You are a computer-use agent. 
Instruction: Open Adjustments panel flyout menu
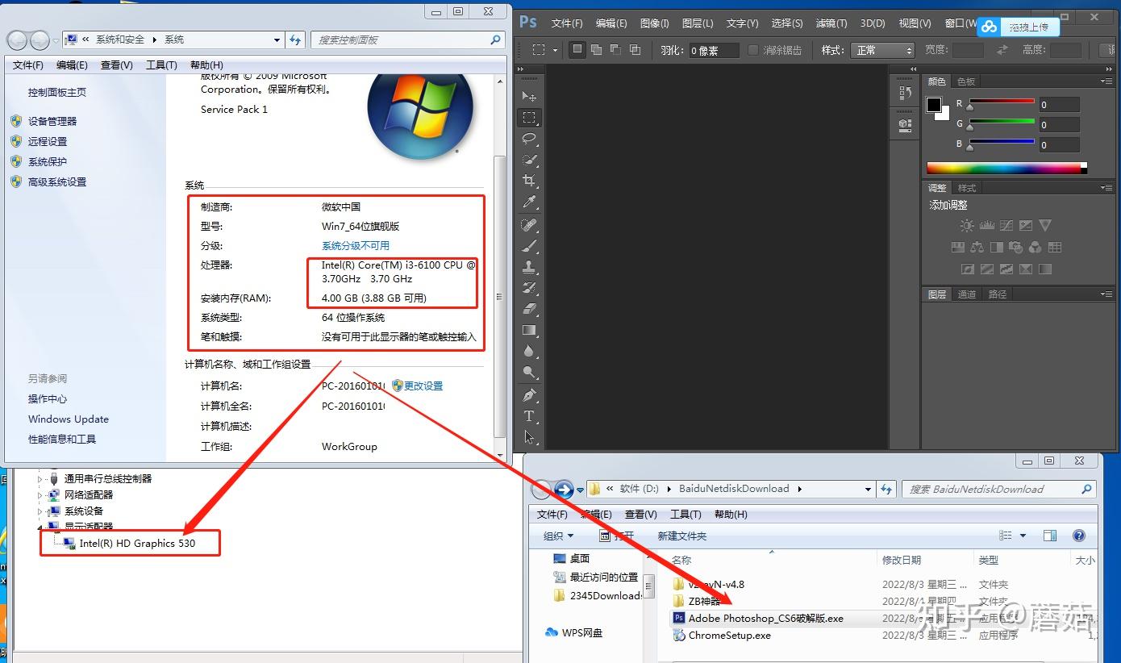click(x=1106, y=187)
